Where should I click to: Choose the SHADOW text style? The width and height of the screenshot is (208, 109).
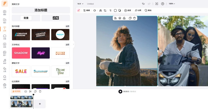[21, 53]
